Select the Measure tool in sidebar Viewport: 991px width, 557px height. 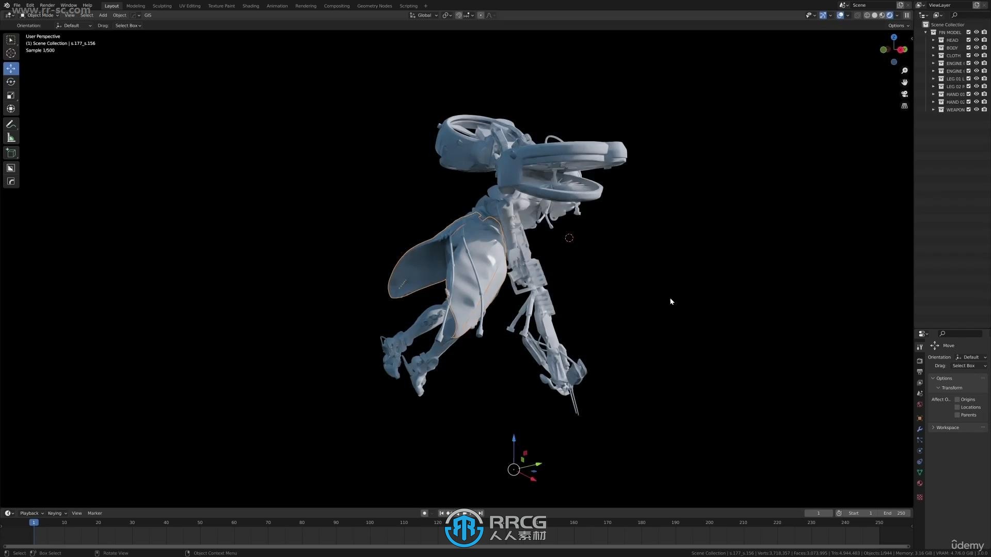(x=11, y=138)
